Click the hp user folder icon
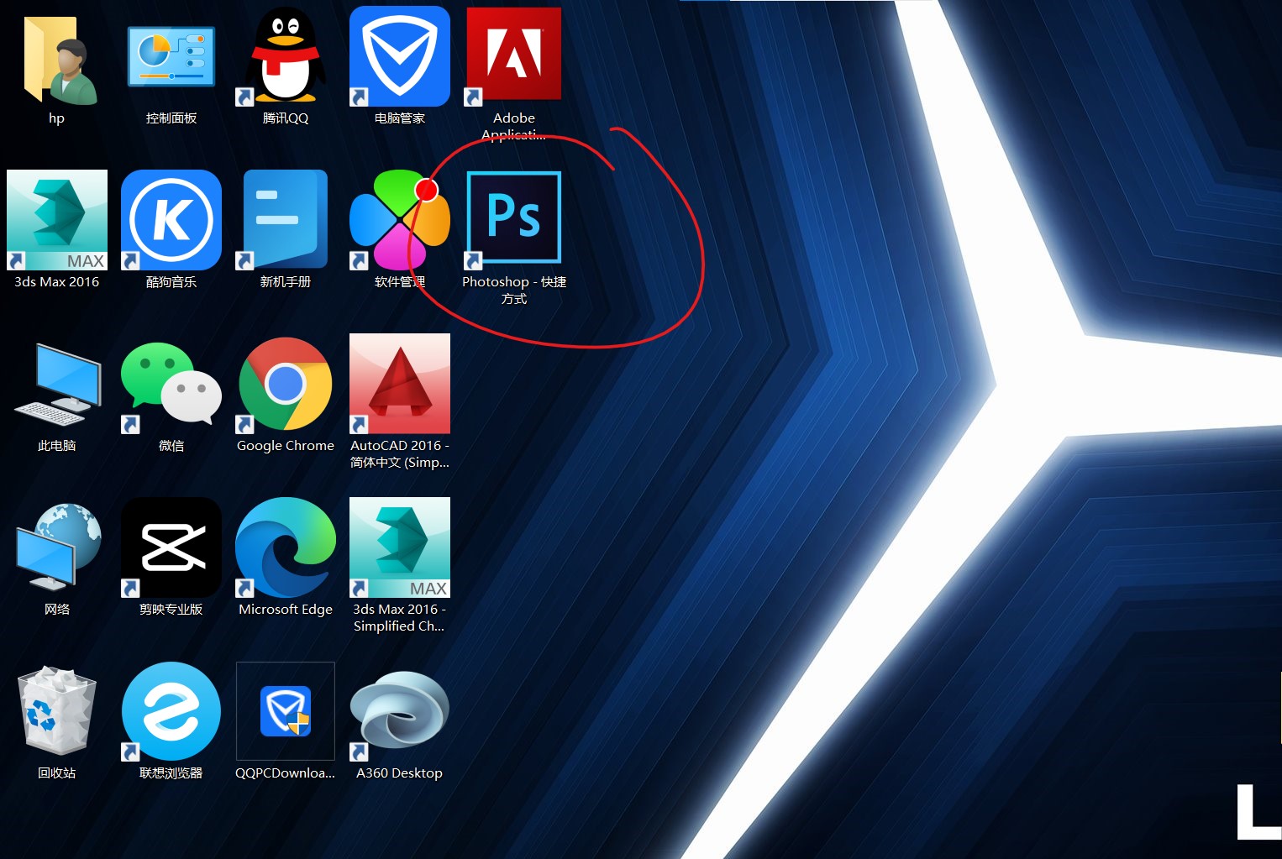This screenshot has width=1282, height=859. pos(57,60)
